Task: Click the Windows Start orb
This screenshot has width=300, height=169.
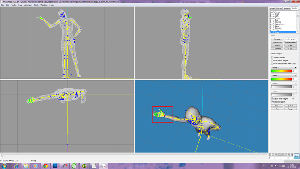Action: (4, 166)
